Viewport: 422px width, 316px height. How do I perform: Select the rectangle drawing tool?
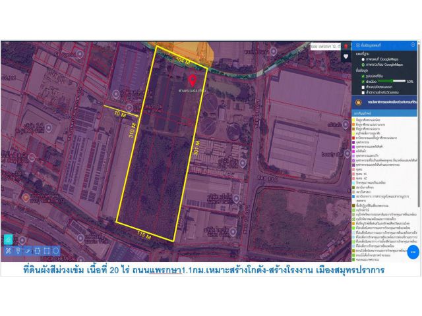47,251
